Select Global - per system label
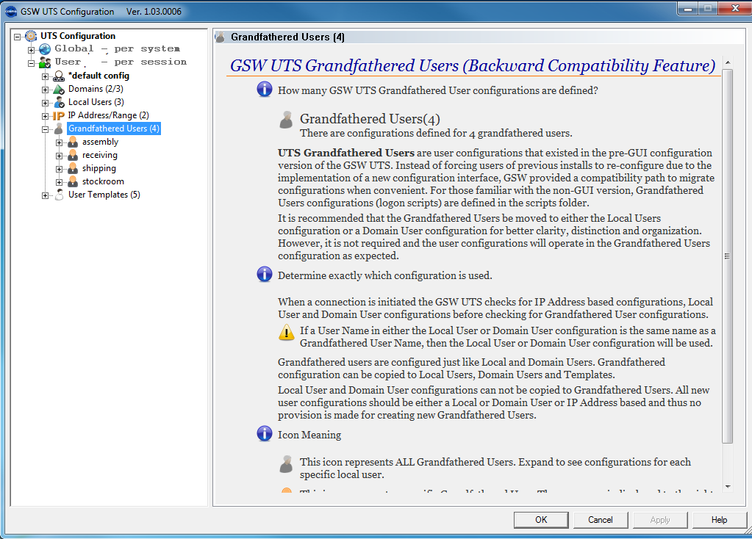Image resolution: width=752 pixels, height=539 pixels. pos(118,49)
